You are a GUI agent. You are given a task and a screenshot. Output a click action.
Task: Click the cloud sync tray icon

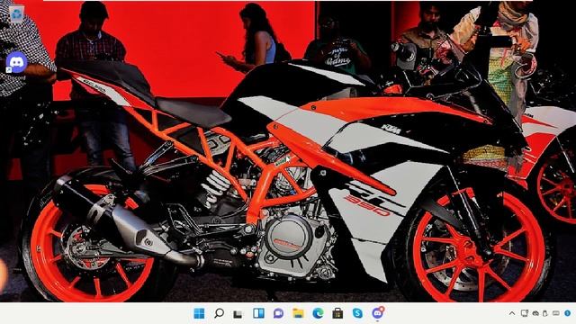point(535,313)
